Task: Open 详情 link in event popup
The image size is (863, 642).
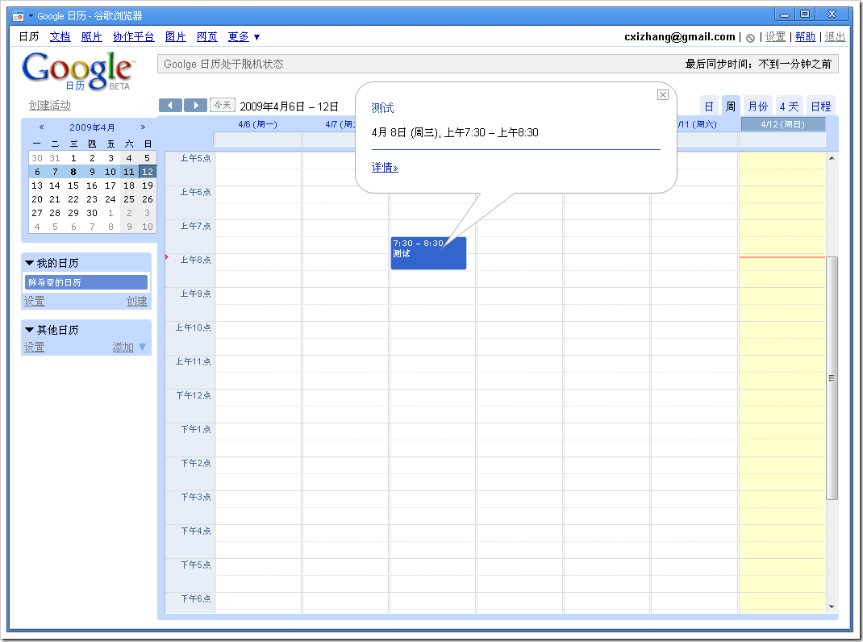Action: 384,168
